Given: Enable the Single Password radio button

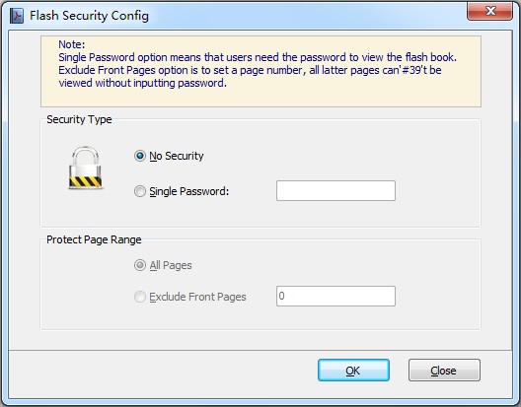Looking at the screenshot, I should click(x=140, y=191).
